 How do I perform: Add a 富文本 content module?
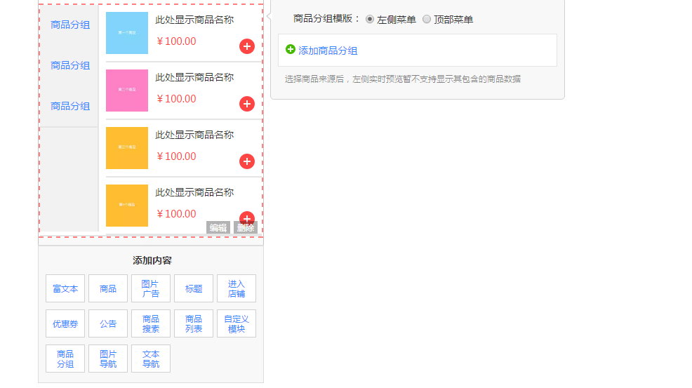[65, 288]
